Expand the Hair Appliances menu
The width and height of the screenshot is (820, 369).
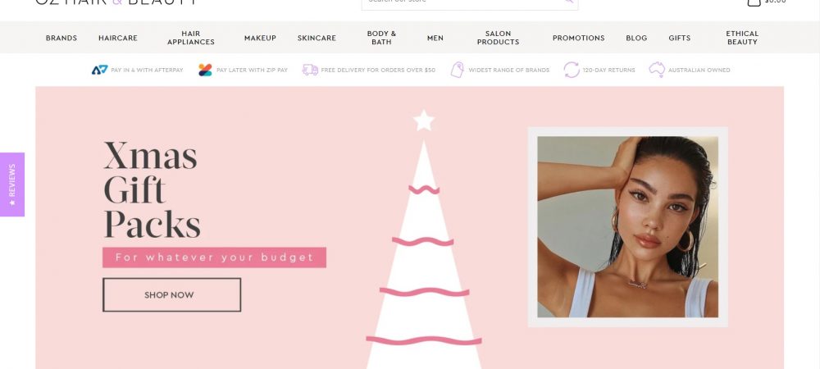[191, 38]
